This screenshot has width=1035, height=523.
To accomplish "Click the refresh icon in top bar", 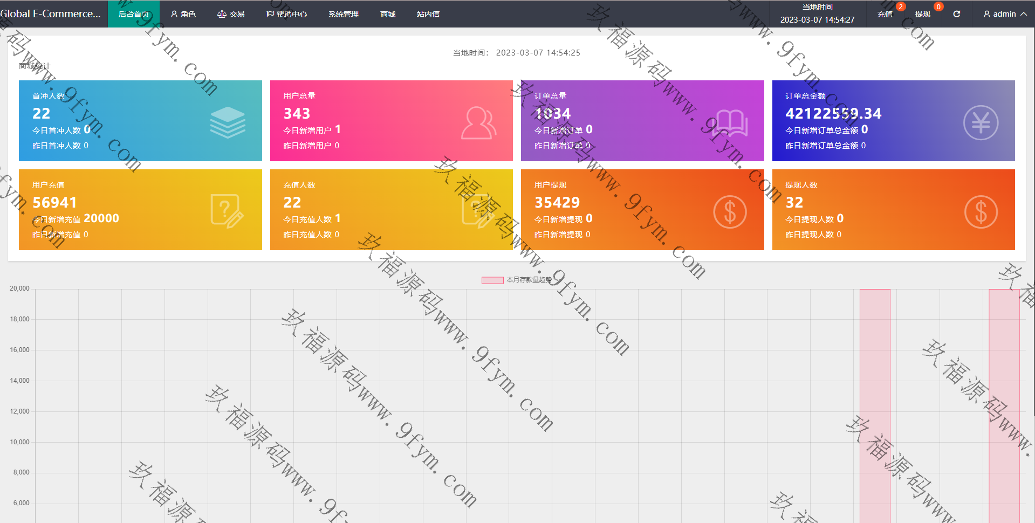I will (956, 14).
